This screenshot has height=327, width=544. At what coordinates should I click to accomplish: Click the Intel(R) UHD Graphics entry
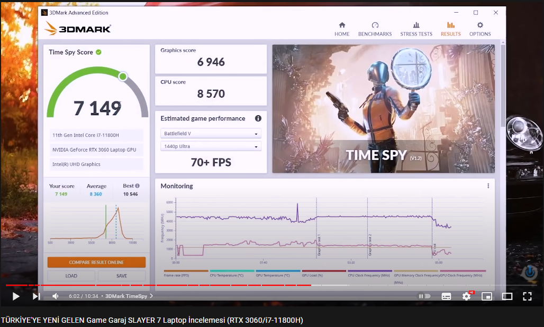[x=96, y=164]
